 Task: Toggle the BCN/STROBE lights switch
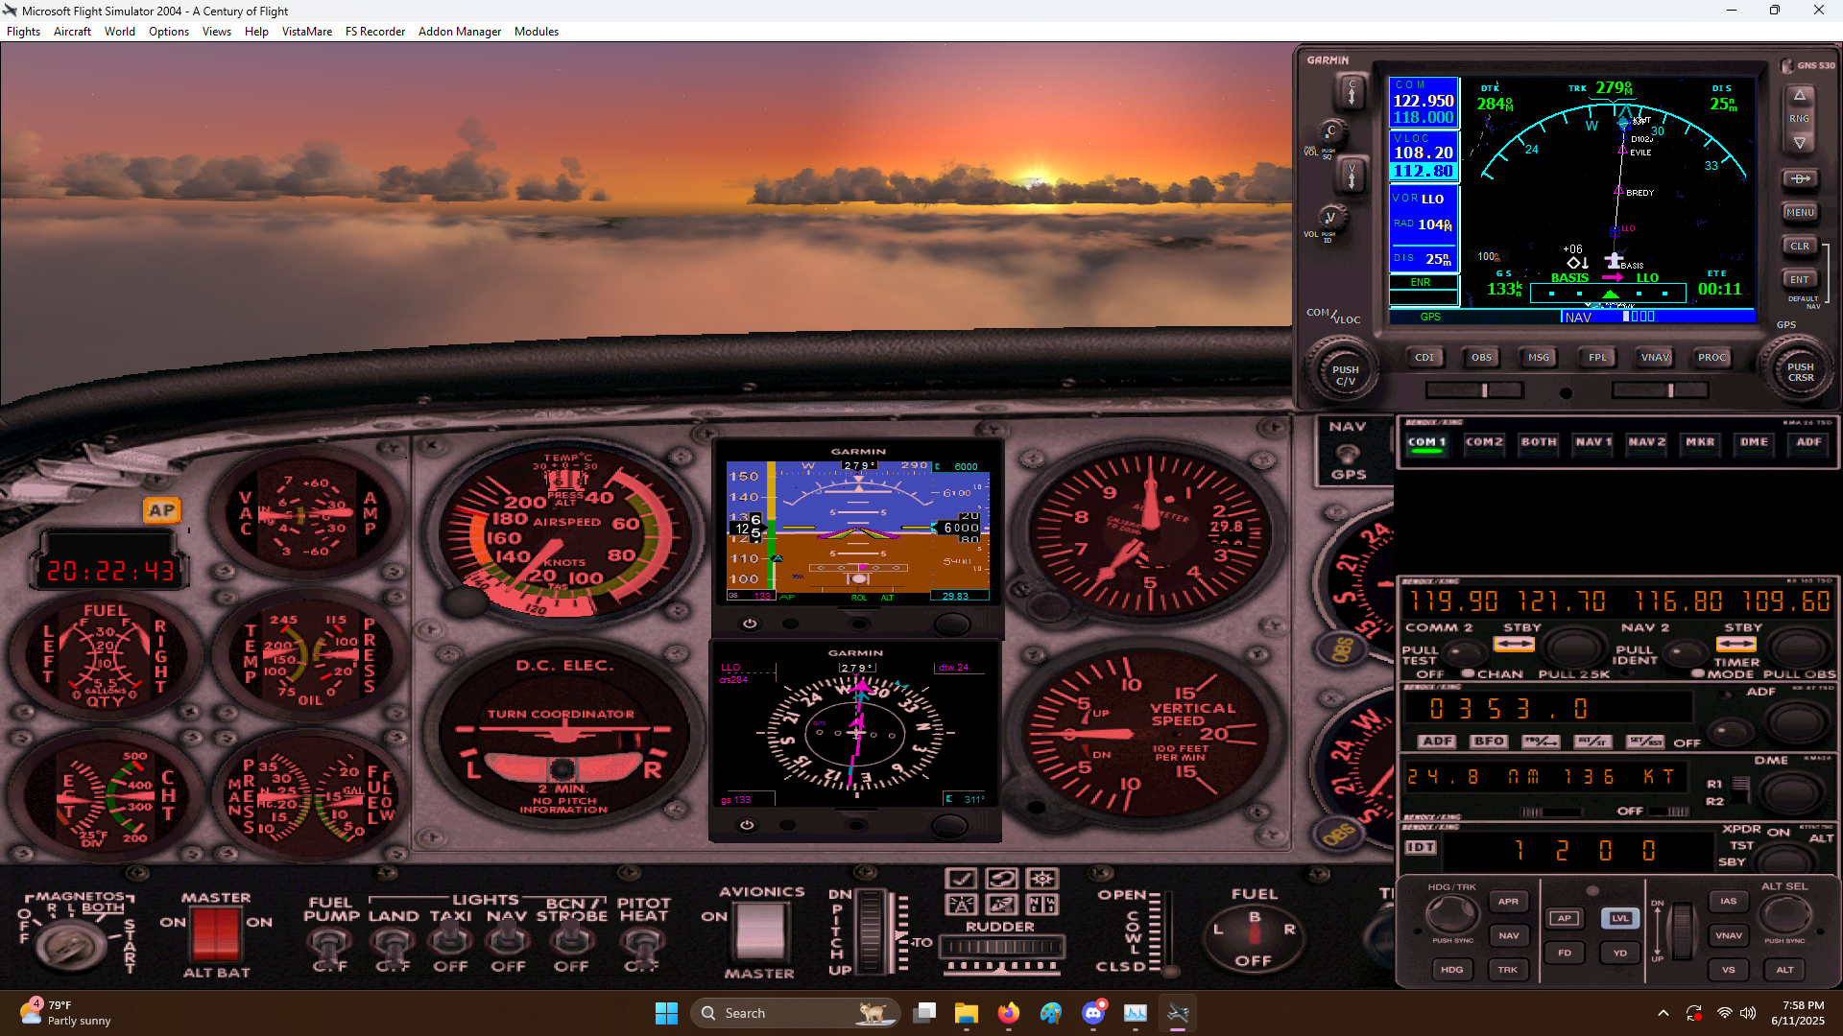(x=572, y=941)
